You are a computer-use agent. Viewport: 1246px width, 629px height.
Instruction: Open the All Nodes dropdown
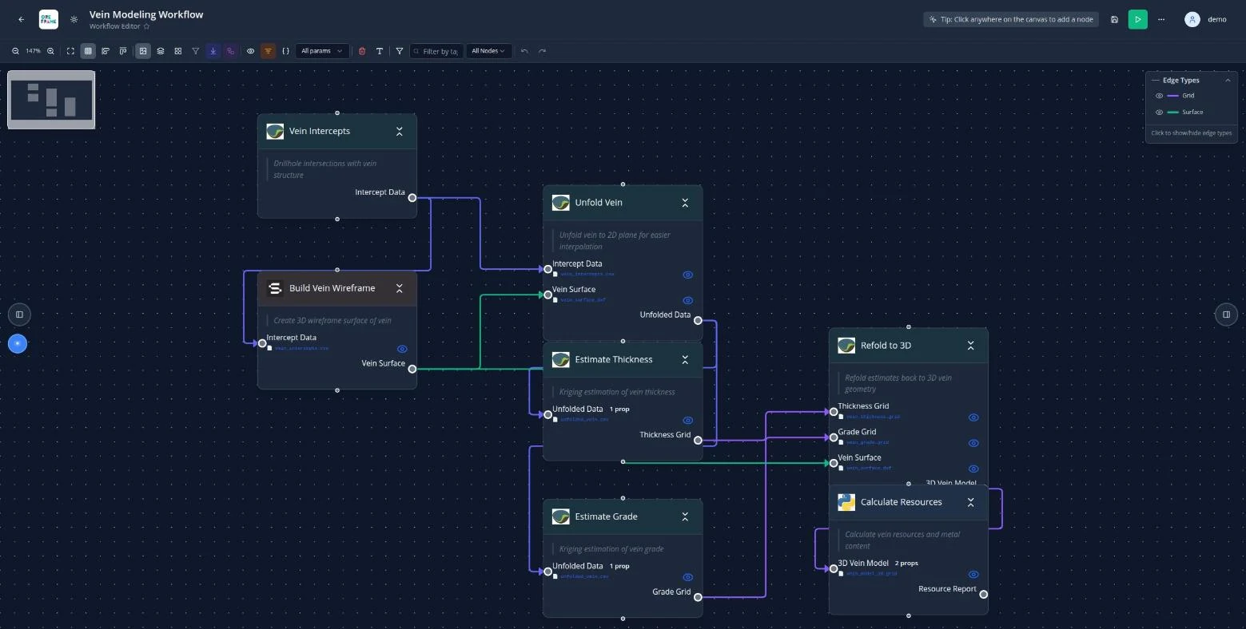coord(489,51)
